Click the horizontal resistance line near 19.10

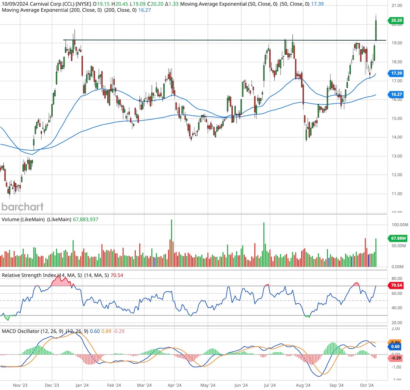(205, 40)
